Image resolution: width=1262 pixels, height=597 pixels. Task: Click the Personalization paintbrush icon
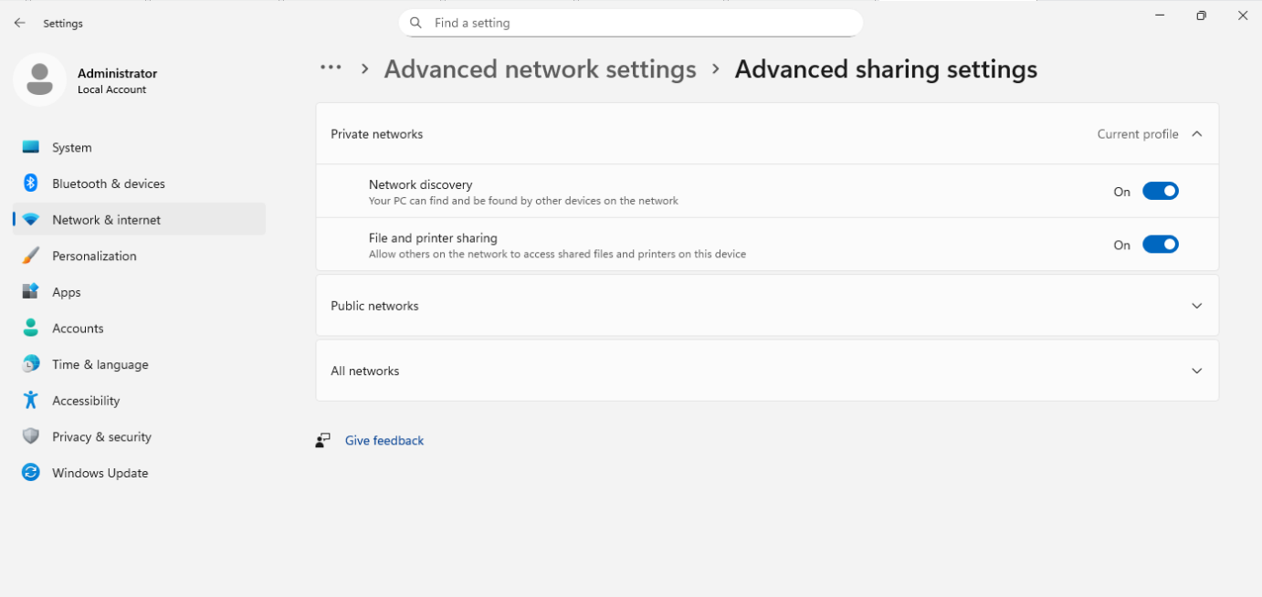coord(31,256)
